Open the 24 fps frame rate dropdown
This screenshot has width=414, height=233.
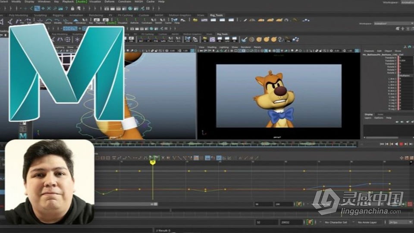coord(400,222)
